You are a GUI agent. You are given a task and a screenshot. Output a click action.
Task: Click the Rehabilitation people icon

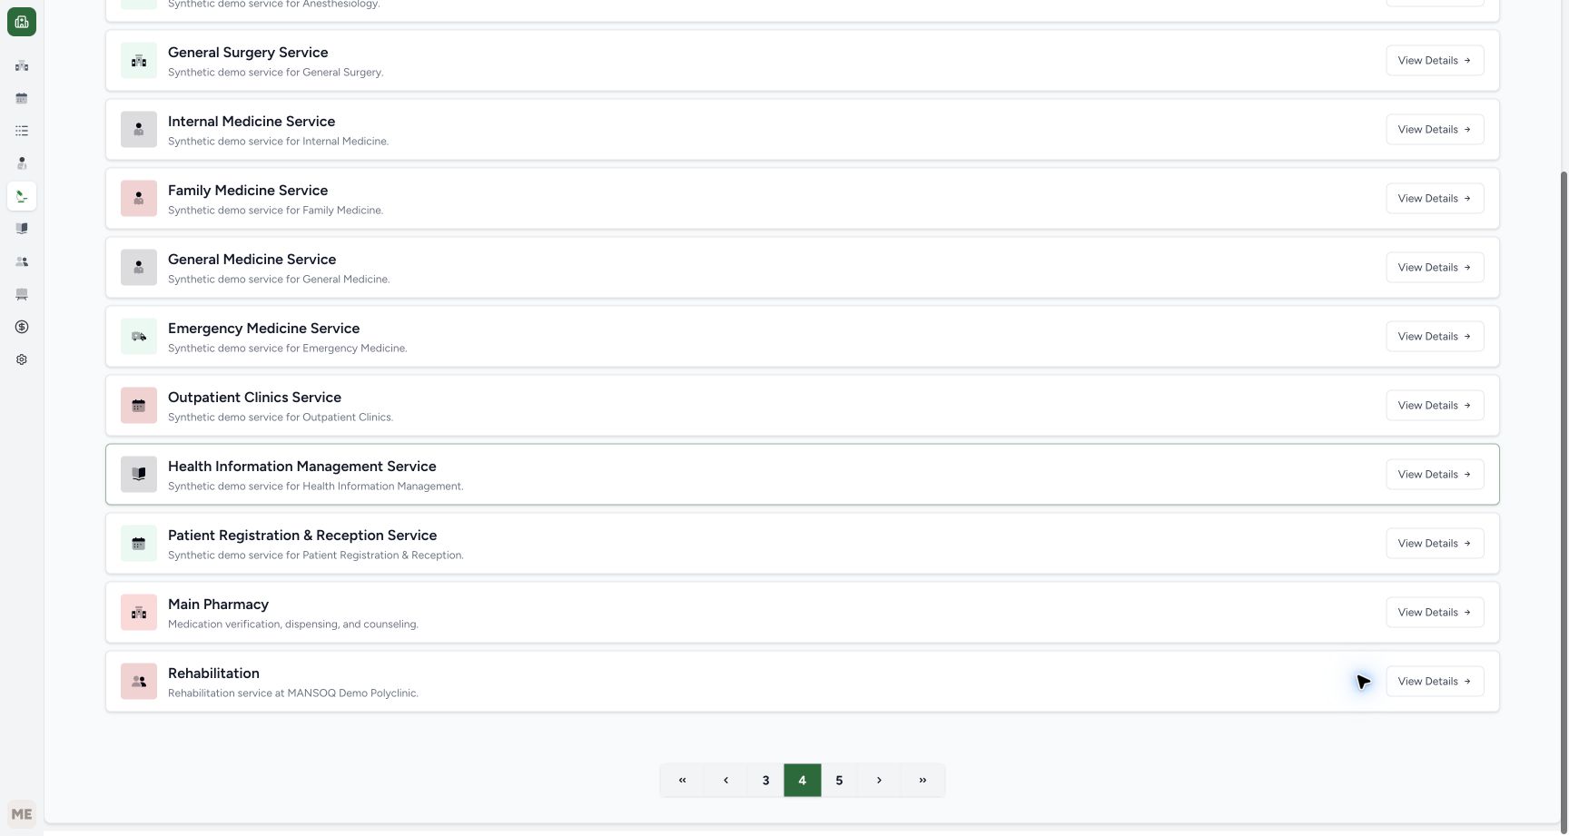coord(139,682)
